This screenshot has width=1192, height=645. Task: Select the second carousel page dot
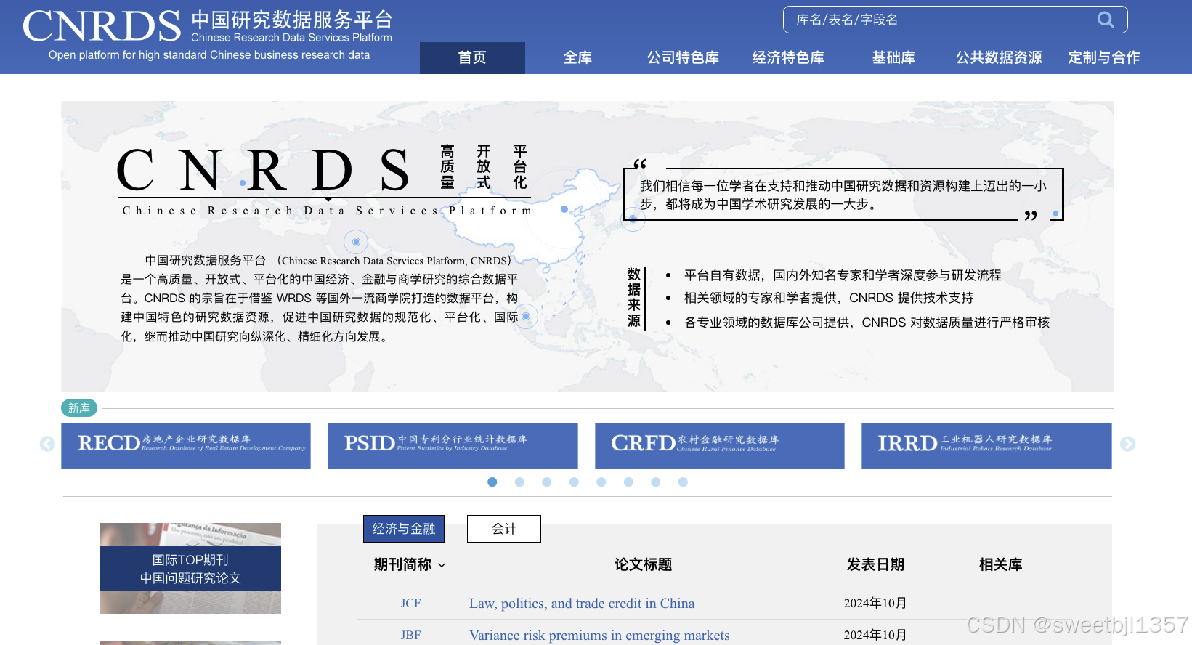pos(519,482)
